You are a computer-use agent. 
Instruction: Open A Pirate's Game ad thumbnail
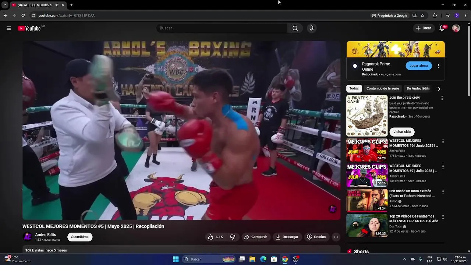pyautogui.click(x=367, y=116)
